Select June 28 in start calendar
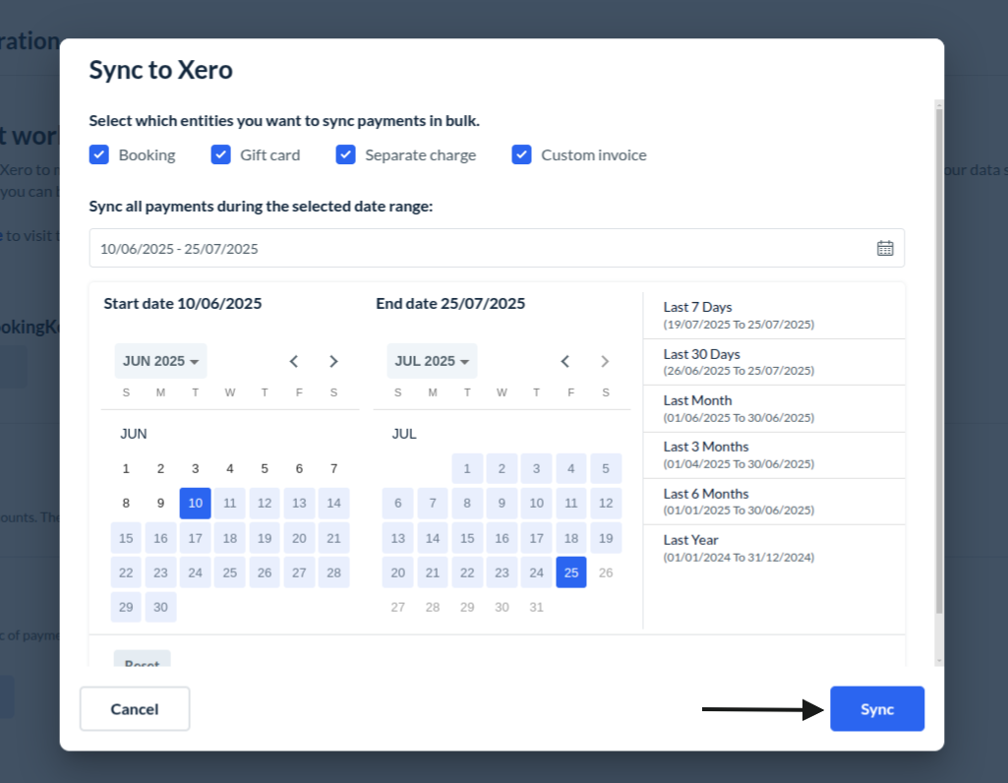The height and width of the screenshot is (783, 1008). click(333, 572)
